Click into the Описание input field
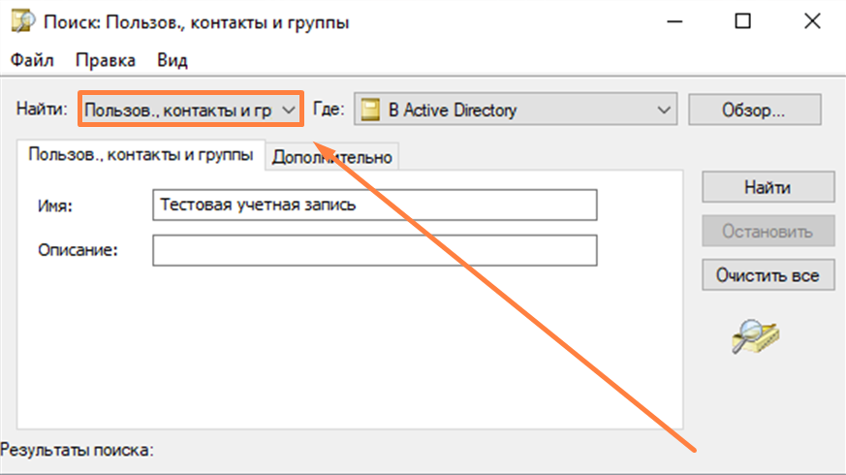This screenshot has height=475, width=846. [374, 250]
